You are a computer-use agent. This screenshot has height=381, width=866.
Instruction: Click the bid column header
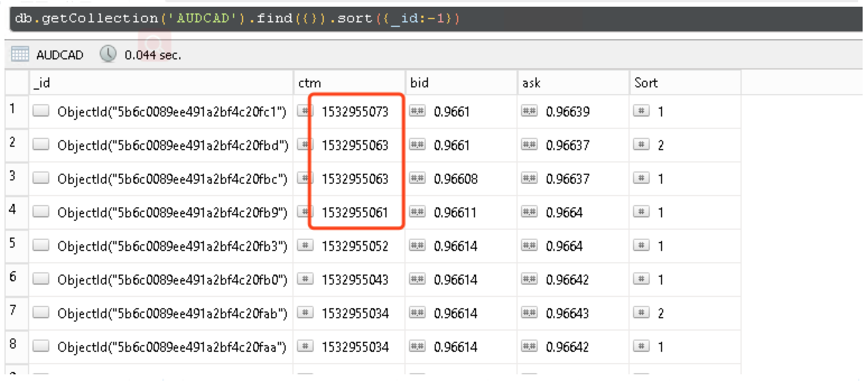click(462, 83)
